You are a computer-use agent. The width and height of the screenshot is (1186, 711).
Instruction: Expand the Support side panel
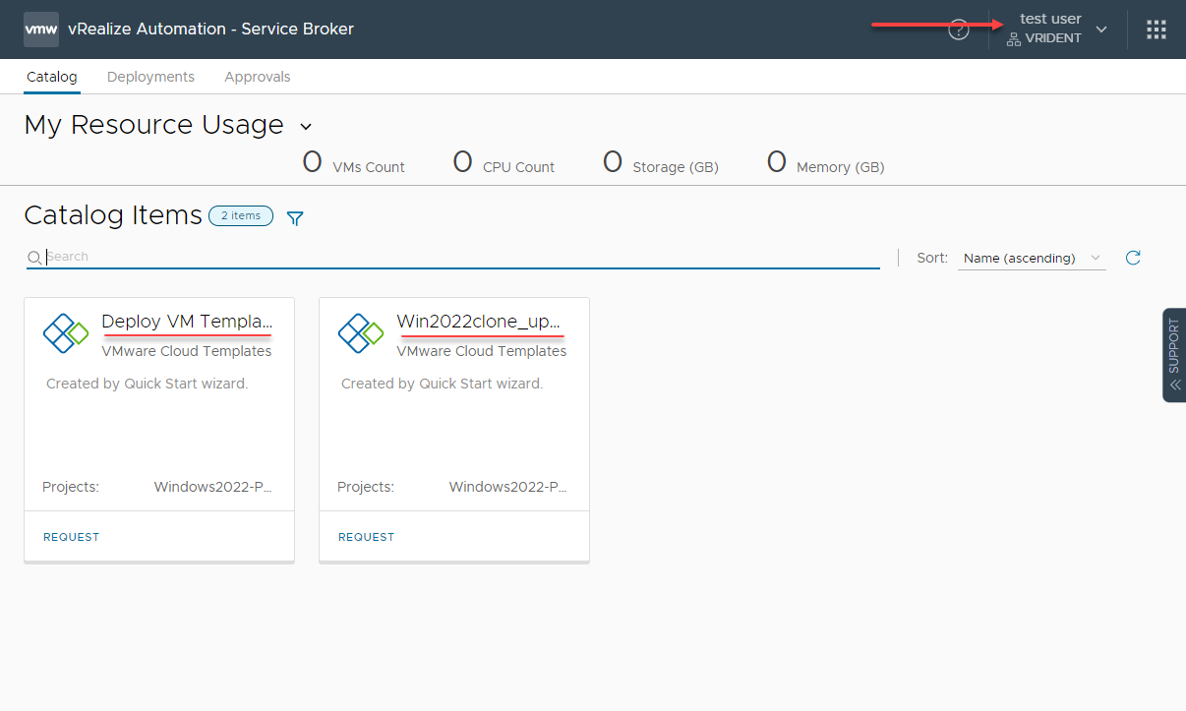[x=1174, y=355]
